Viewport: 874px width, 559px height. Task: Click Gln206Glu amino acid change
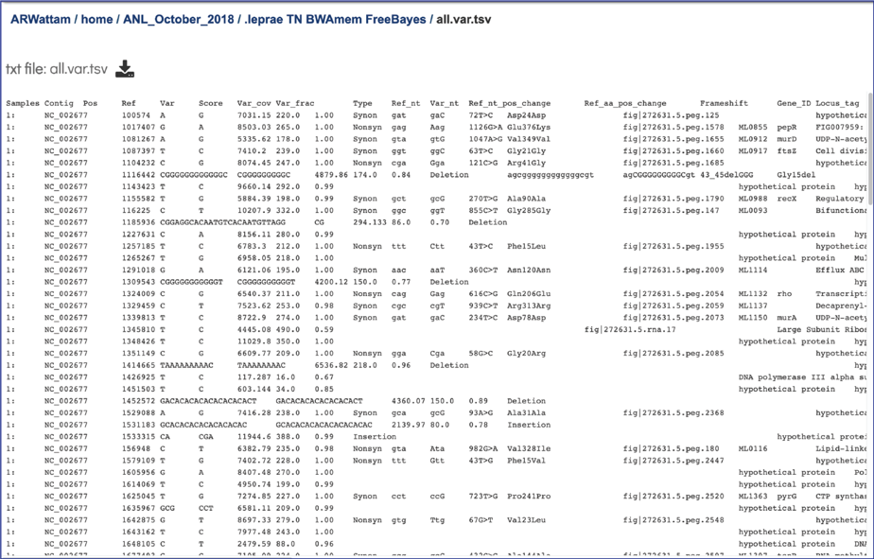pyautogui.click(x=529, y=294)
